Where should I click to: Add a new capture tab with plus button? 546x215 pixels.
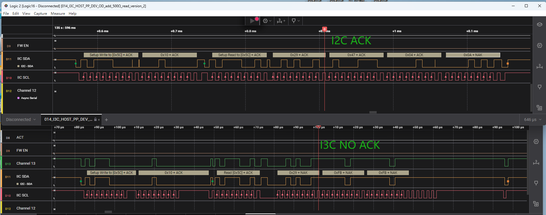[106, 120]
